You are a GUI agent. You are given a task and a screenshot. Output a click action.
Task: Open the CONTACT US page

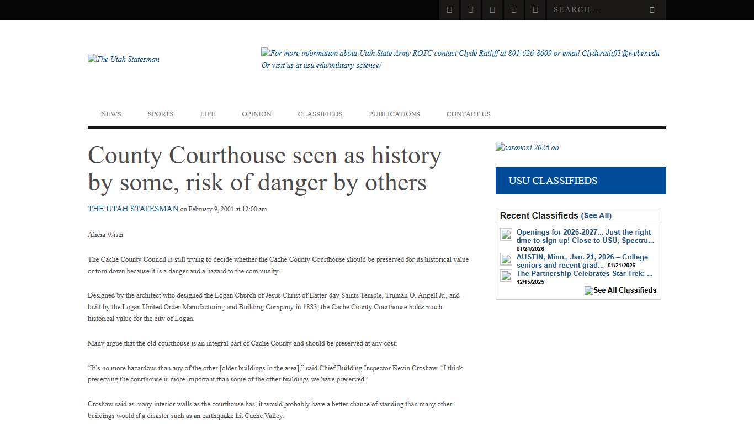pyautogui.click(x=468, y=114)
